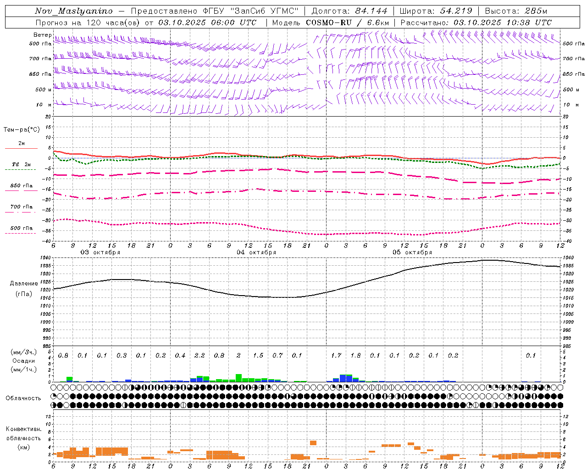
Task: Select the Прогноз на 120 часа(ов) text
Action: coord(88,22)
